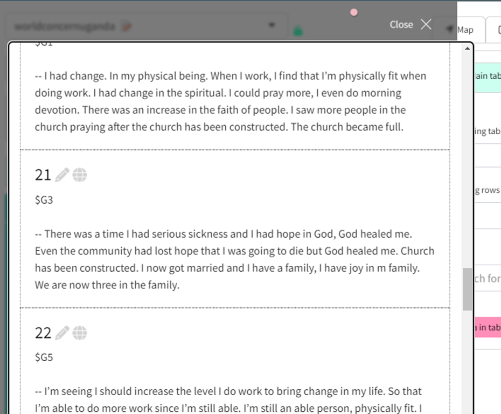Click the globe icon next to statement 21
Screen dimensions: 501x414
coord(80,175)
